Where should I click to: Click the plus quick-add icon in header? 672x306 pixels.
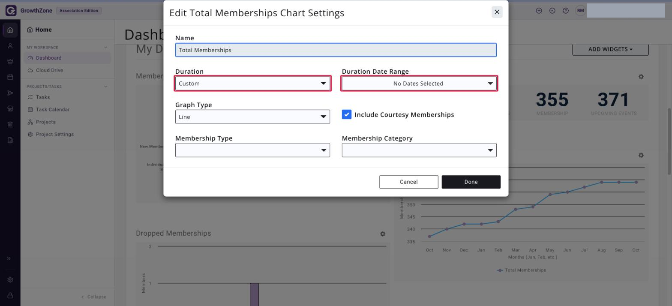click(x=539, y=11)
